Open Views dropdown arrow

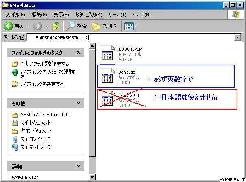[136, 26]
